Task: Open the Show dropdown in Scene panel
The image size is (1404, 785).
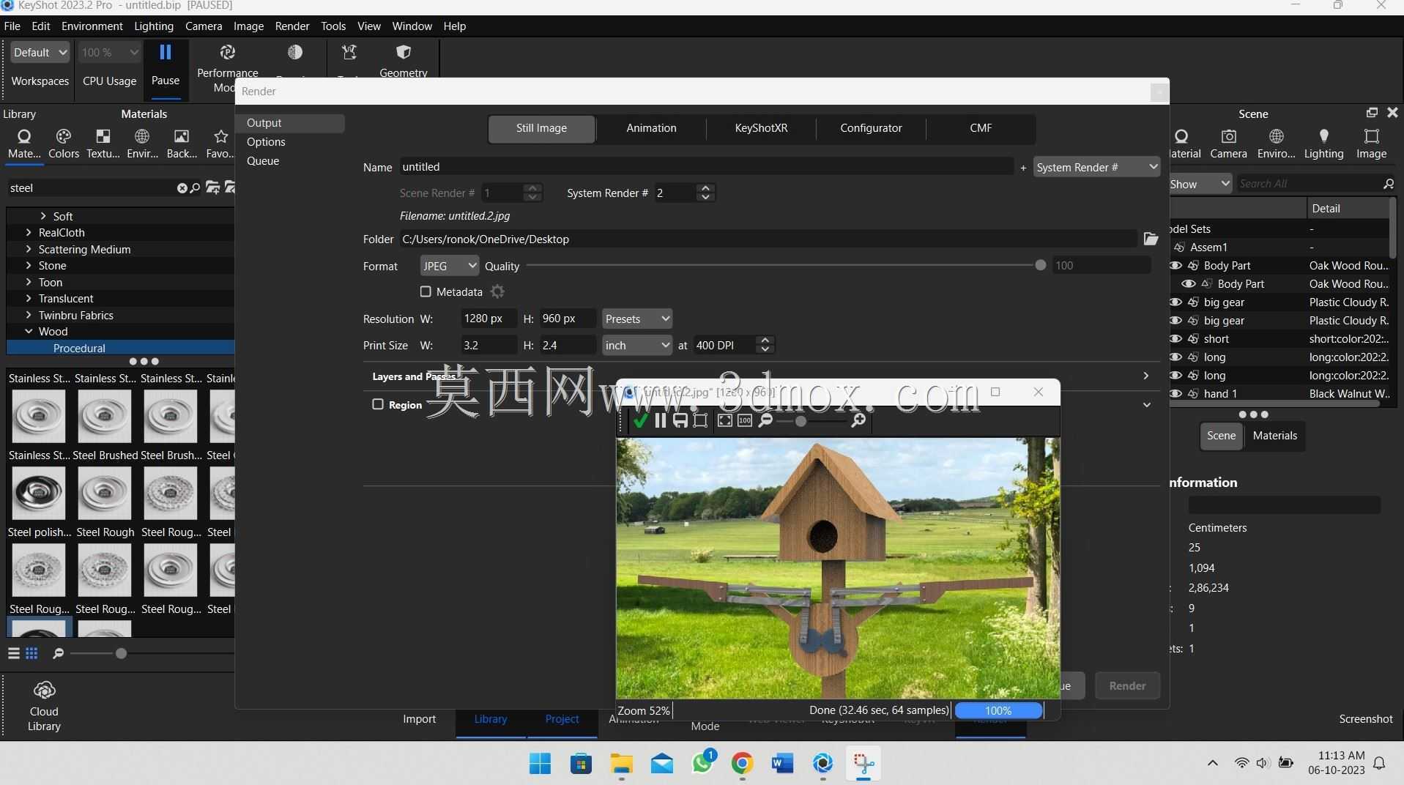Action: coord(1200,184)
